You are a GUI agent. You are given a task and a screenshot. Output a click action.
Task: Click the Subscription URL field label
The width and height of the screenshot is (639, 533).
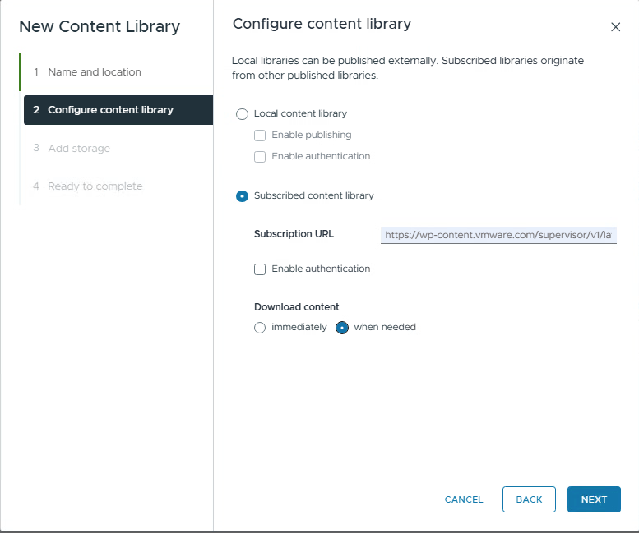pos(294,234)
